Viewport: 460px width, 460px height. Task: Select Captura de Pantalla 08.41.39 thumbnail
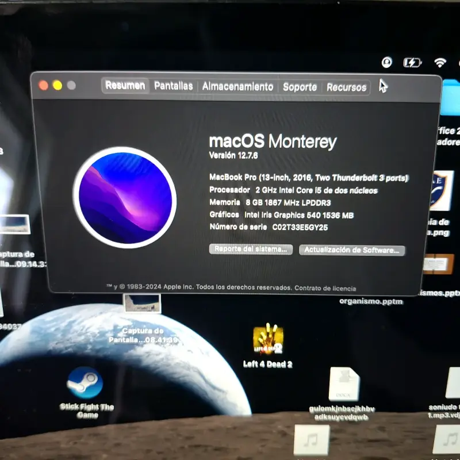[x=142, y=304]
